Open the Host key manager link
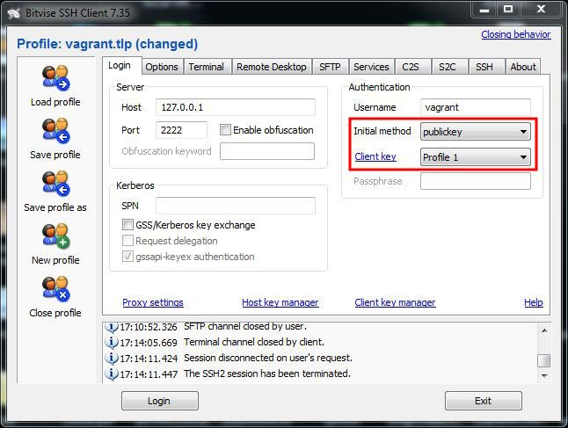The image size is (568, 428). (x=280, y=302)
